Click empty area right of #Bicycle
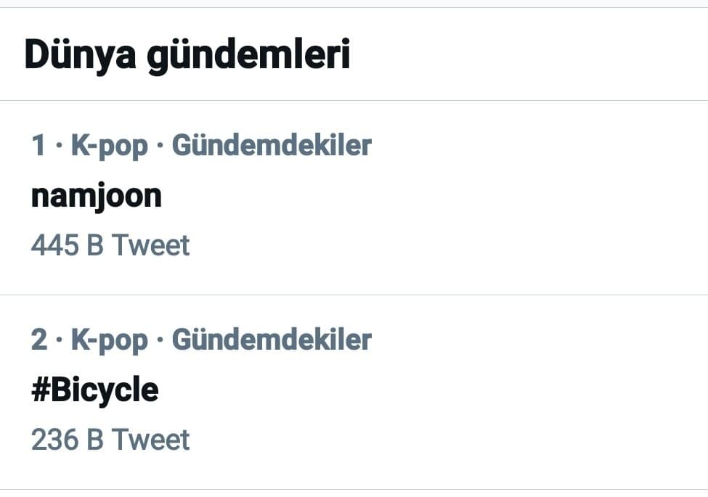Viewport: 708px width, 497px height. [x=436, y=390]
